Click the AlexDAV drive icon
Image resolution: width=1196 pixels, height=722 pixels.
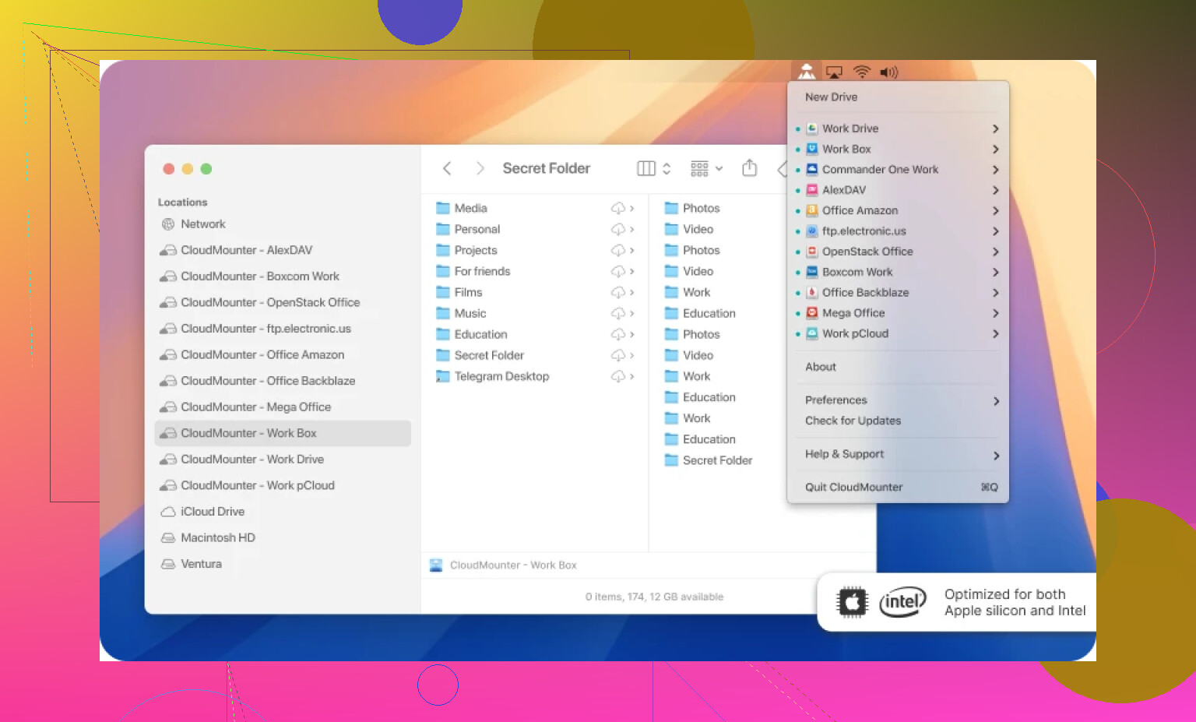(x=812, y=190)
